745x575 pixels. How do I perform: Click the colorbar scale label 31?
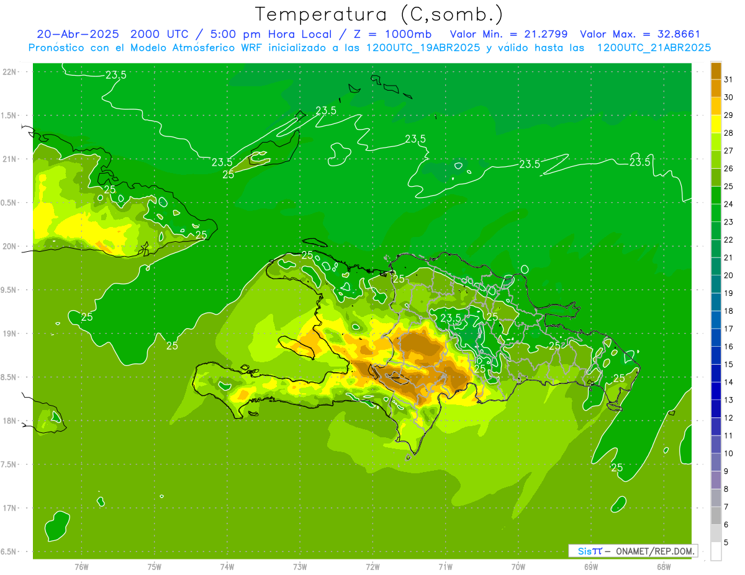coord(728,79)
